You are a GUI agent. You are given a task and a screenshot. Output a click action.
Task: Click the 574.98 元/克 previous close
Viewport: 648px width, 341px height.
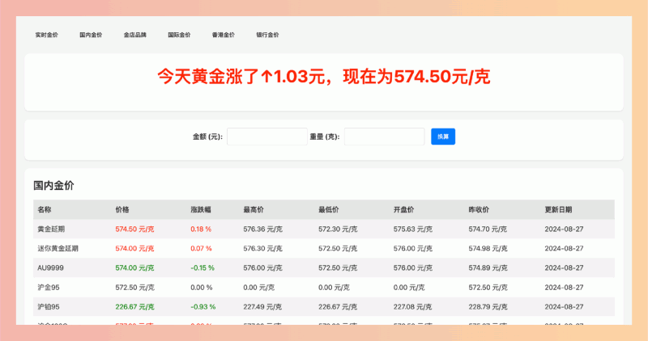488,248
